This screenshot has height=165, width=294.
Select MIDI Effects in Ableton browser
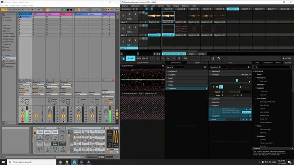pyautogui.click(x=9, y=39)
